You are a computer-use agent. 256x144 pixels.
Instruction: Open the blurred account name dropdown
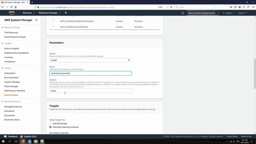[203, 13]
